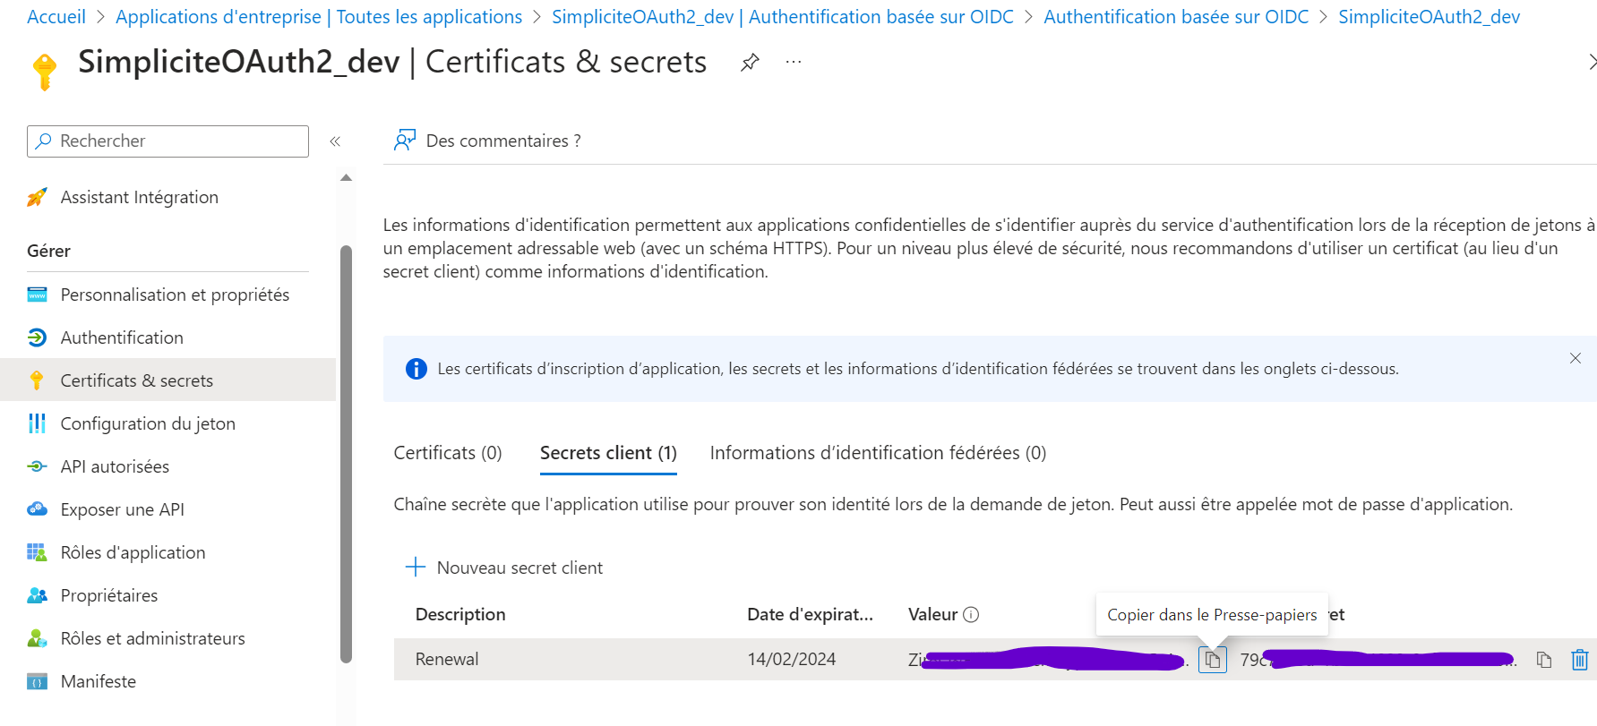Screen dimensions: 1597x726
Task: Click the Authentification sidebar icon
Action: pos(37,337)
